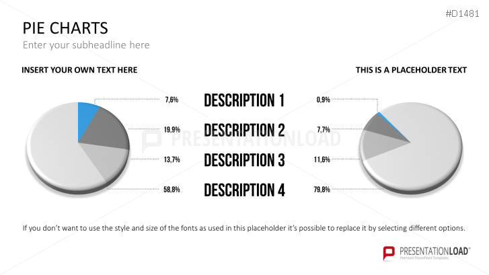
Task: Select the 'INSERT YOUR OWN TEXT HERE' heading
Action: pyautogui.click(x=79, y=70)
